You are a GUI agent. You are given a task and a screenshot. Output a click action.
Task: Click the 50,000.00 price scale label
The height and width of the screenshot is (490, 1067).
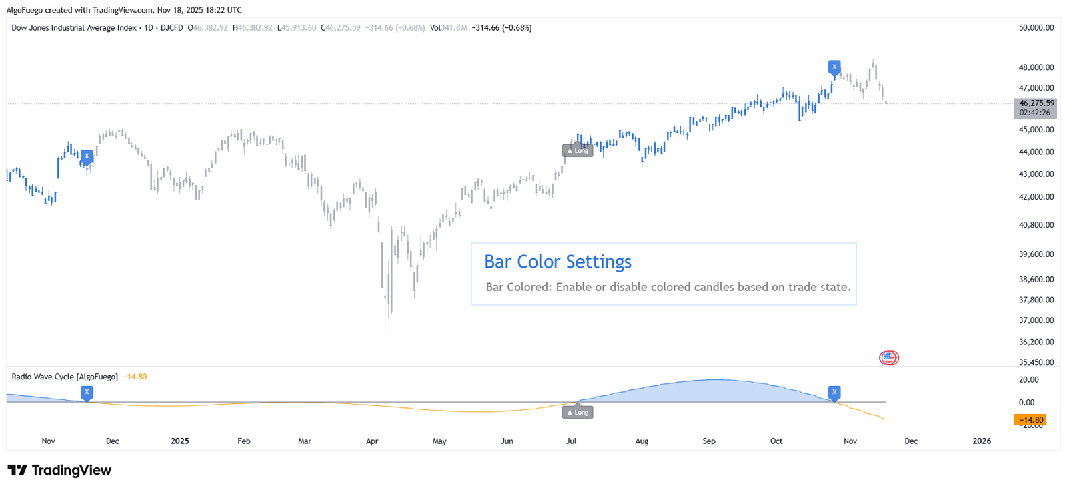click(1036, 28)
